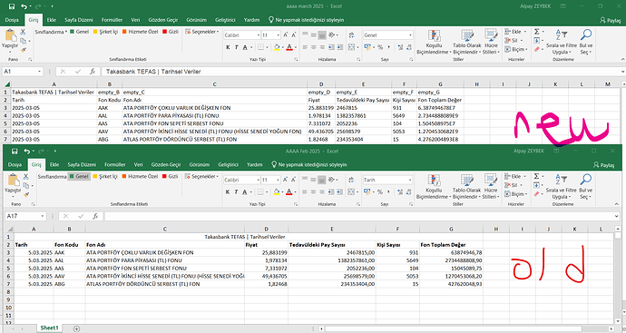Select Şirket İçi classification in Feb window
Screen dimensions: 626x333
coord(105,177)
